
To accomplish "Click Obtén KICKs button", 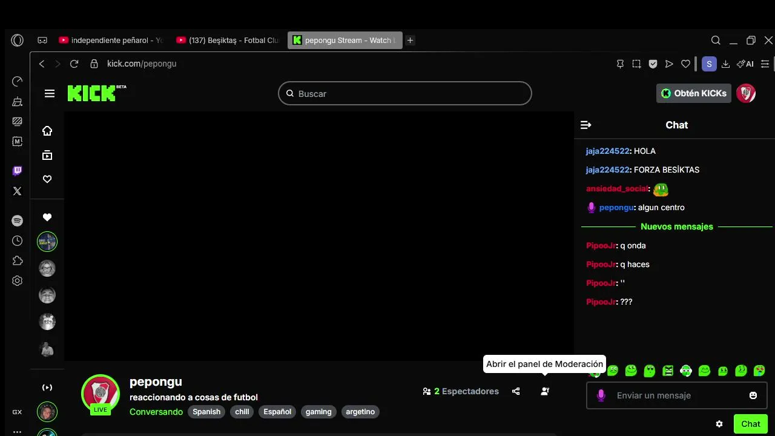I will (694, 93).
